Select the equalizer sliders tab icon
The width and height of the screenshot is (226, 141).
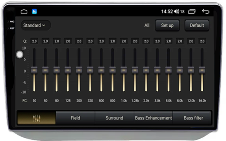click(x=37, y=118)
